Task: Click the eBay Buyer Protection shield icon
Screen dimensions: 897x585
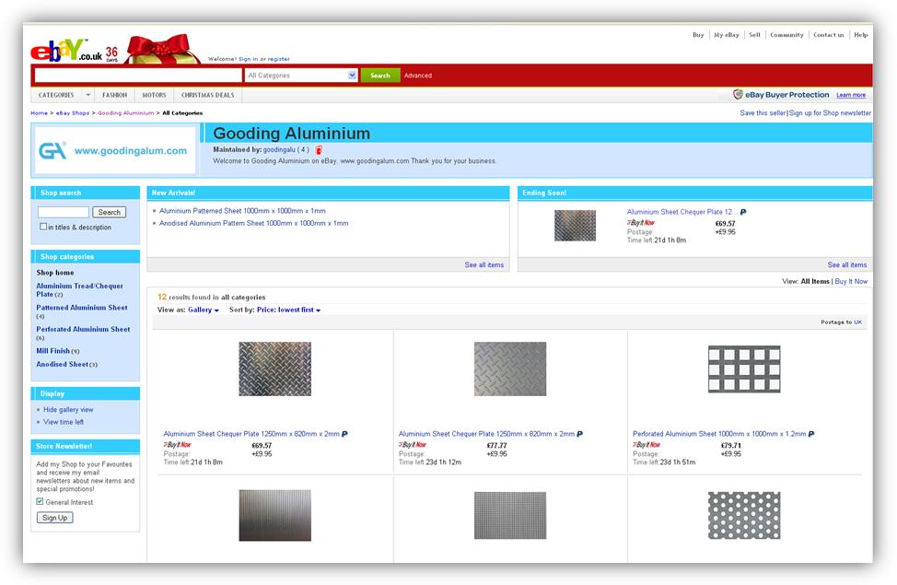Action: point(738,95)
